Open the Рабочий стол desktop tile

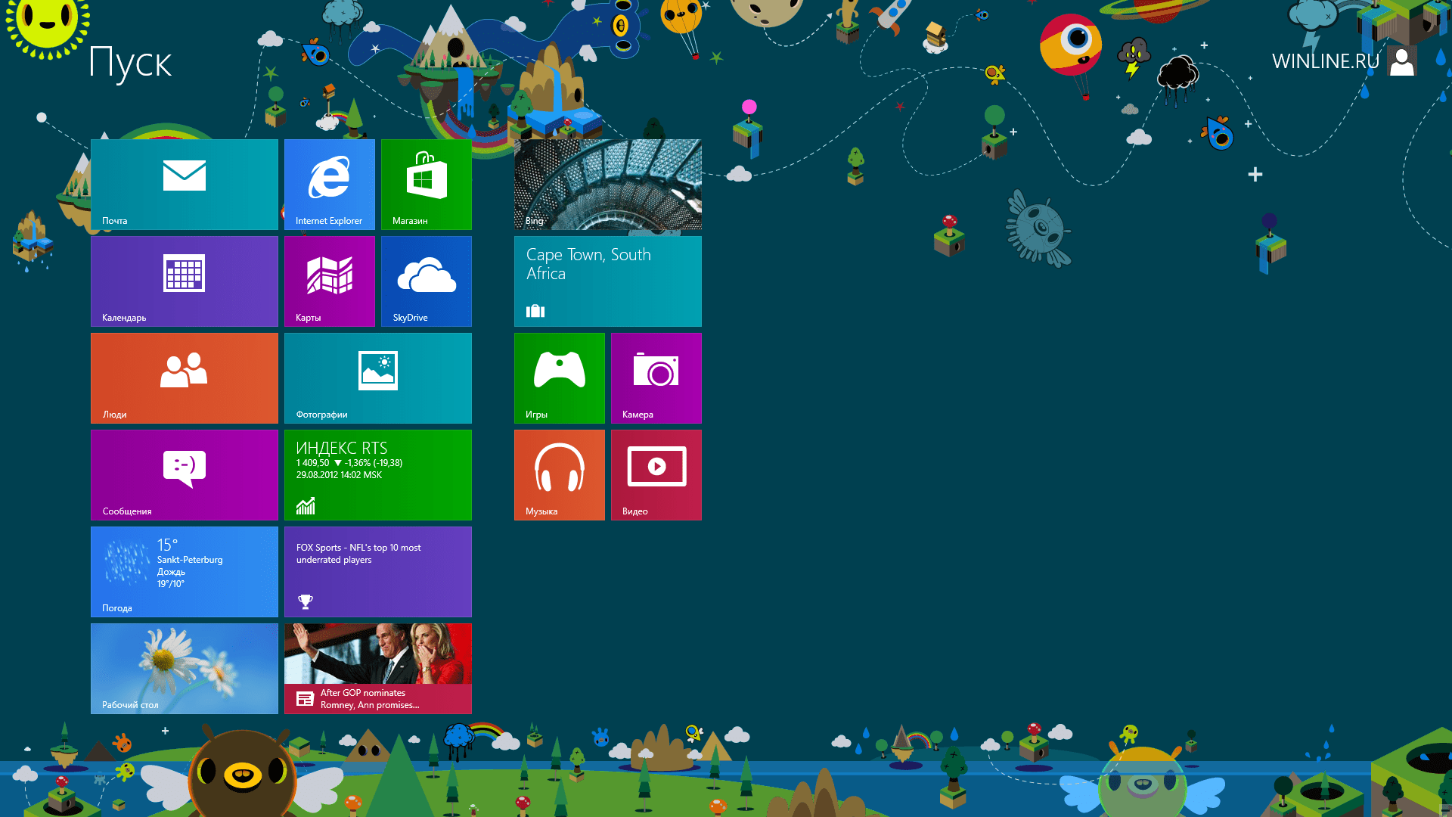(185, 669)
